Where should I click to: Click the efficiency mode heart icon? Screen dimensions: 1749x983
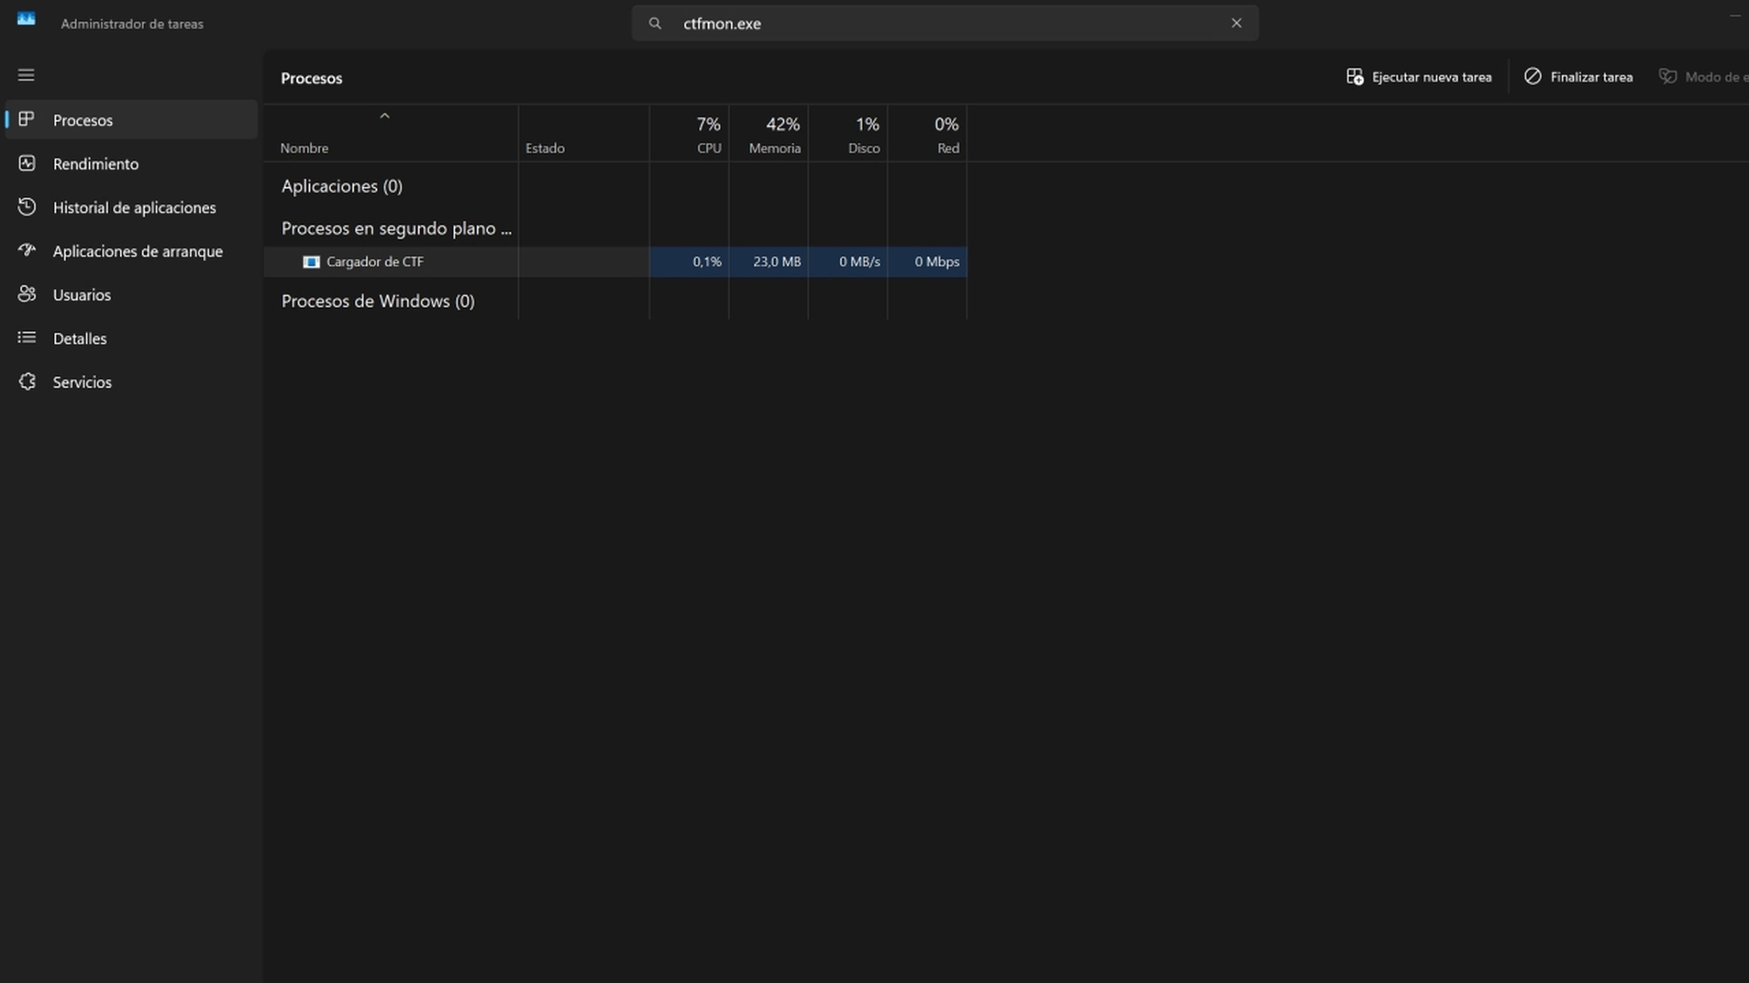point(1667,76)
